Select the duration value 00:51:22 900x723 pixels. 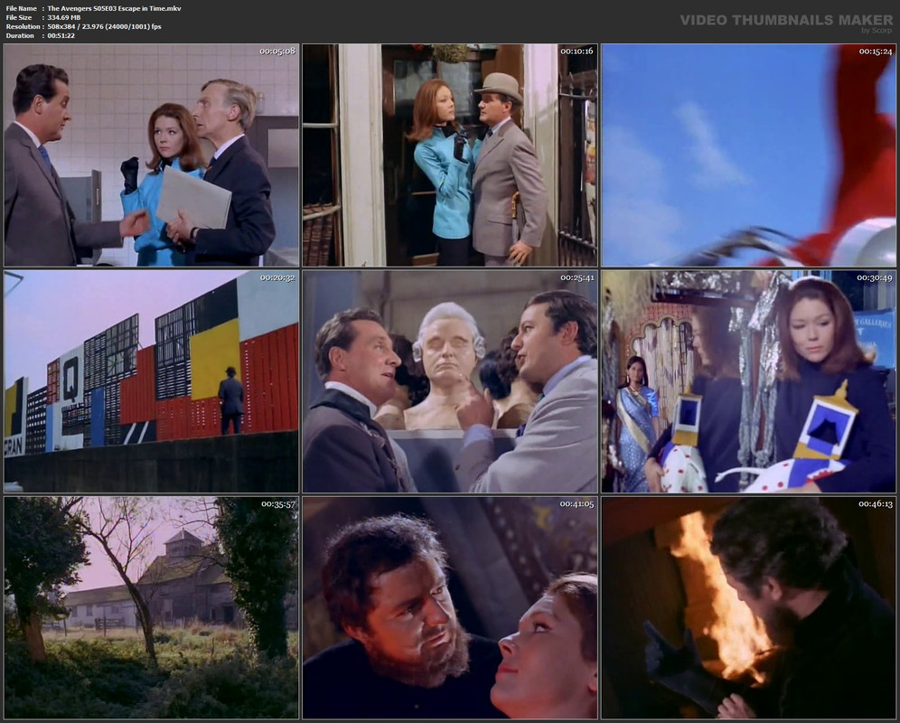pyautogui.click(x=61, y=35)
